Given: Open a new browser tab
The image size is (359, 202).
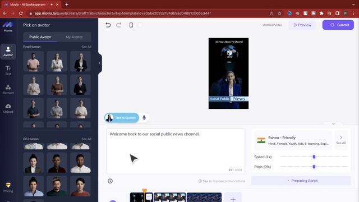Looking at the screenshot, I should [x=67, y=4].
